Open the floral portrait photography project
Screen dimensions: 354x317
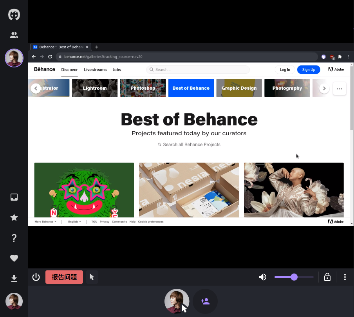(294, 190)
